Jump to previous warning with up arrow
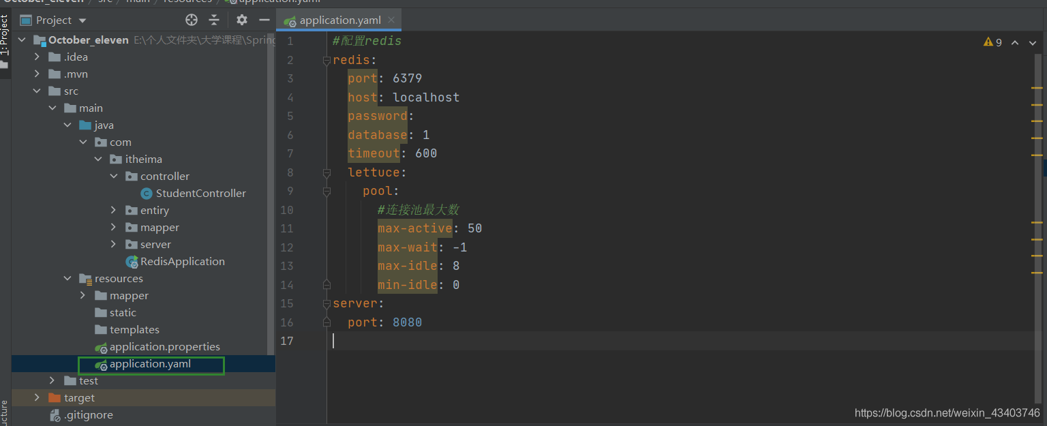Image resolution: width=1047 pixels, height=426 pixels. click(x=1015, y=42)
